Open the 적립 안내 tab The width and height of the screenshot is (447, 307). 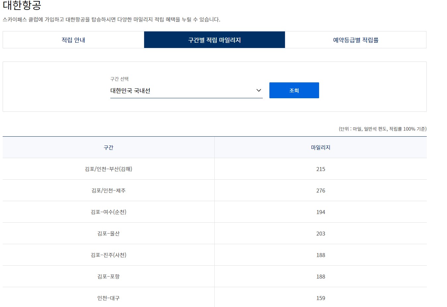point(73,40)
